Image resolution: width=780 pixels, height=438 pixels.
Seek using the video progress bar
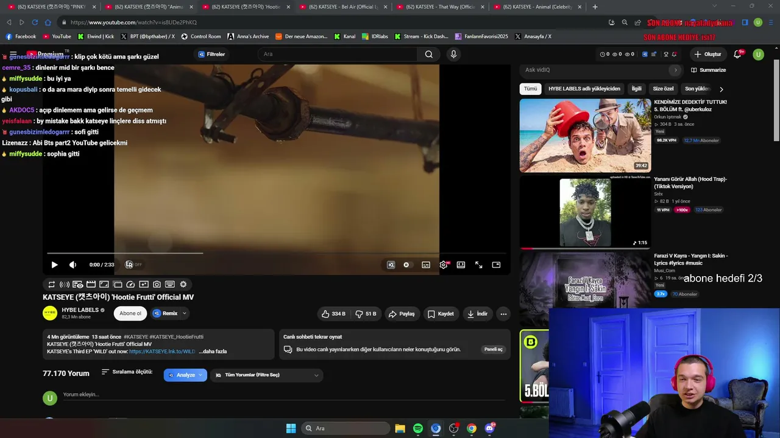click(276, 253)
